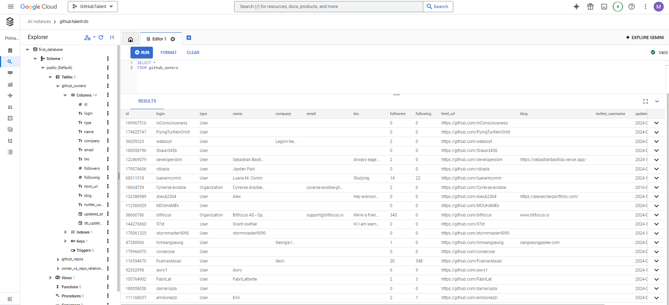Select the RESULTS tab

147,101
